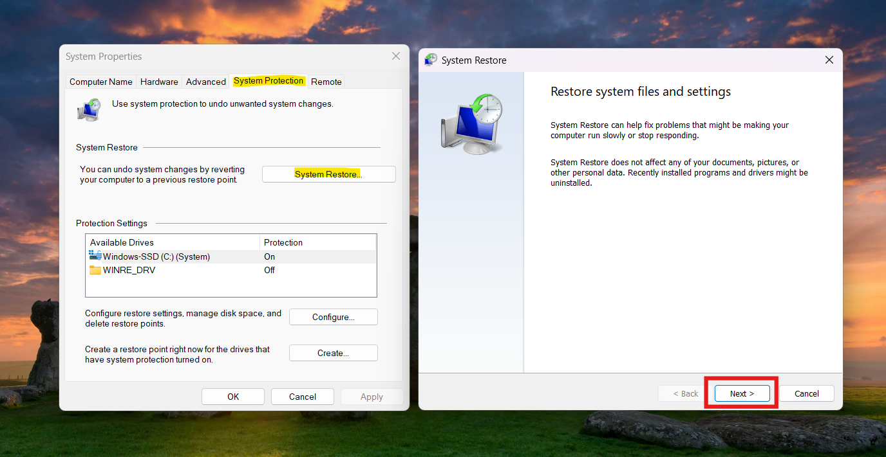
Task: Open the Hardware tab
Action: (x=159, y=82)
